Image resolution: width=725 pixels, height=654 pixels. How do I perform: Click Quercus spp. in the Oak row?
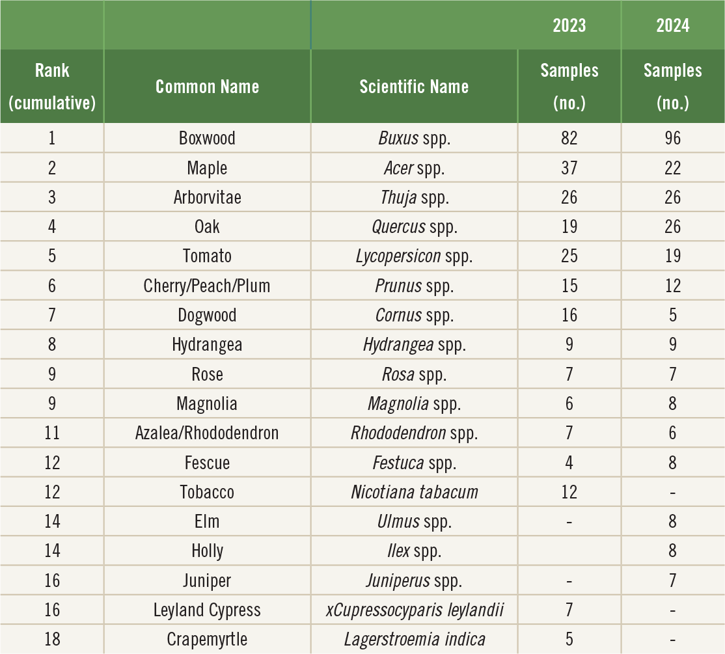pyautogui.click(x=414, y=227)
